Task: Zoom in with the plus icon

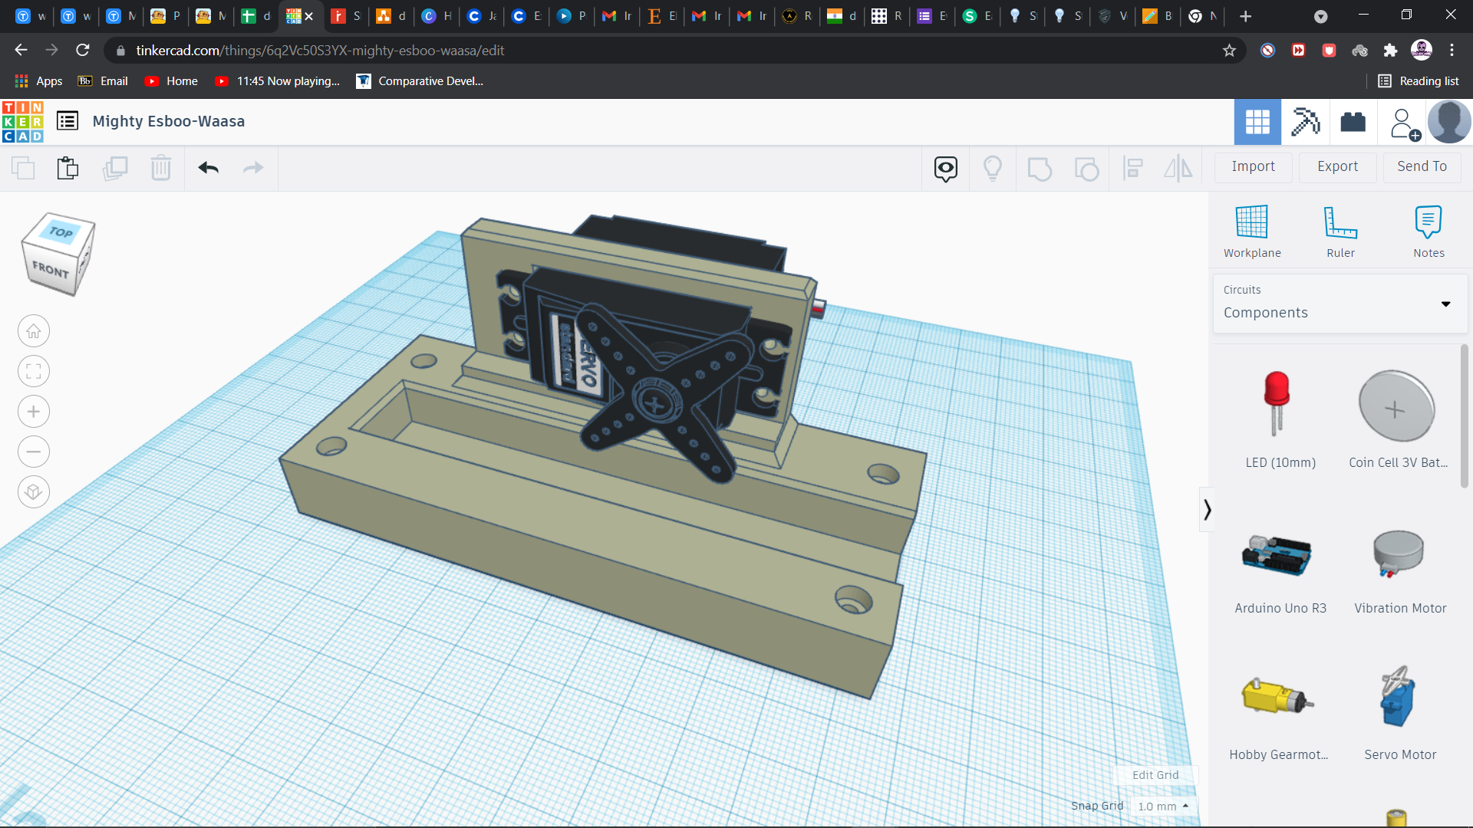Action: (x=34, y=412)
